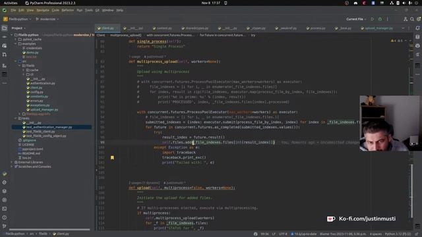This screenshot has width=422, height=237.
Task: Collapse the examples folder
Action: [16, 44]
